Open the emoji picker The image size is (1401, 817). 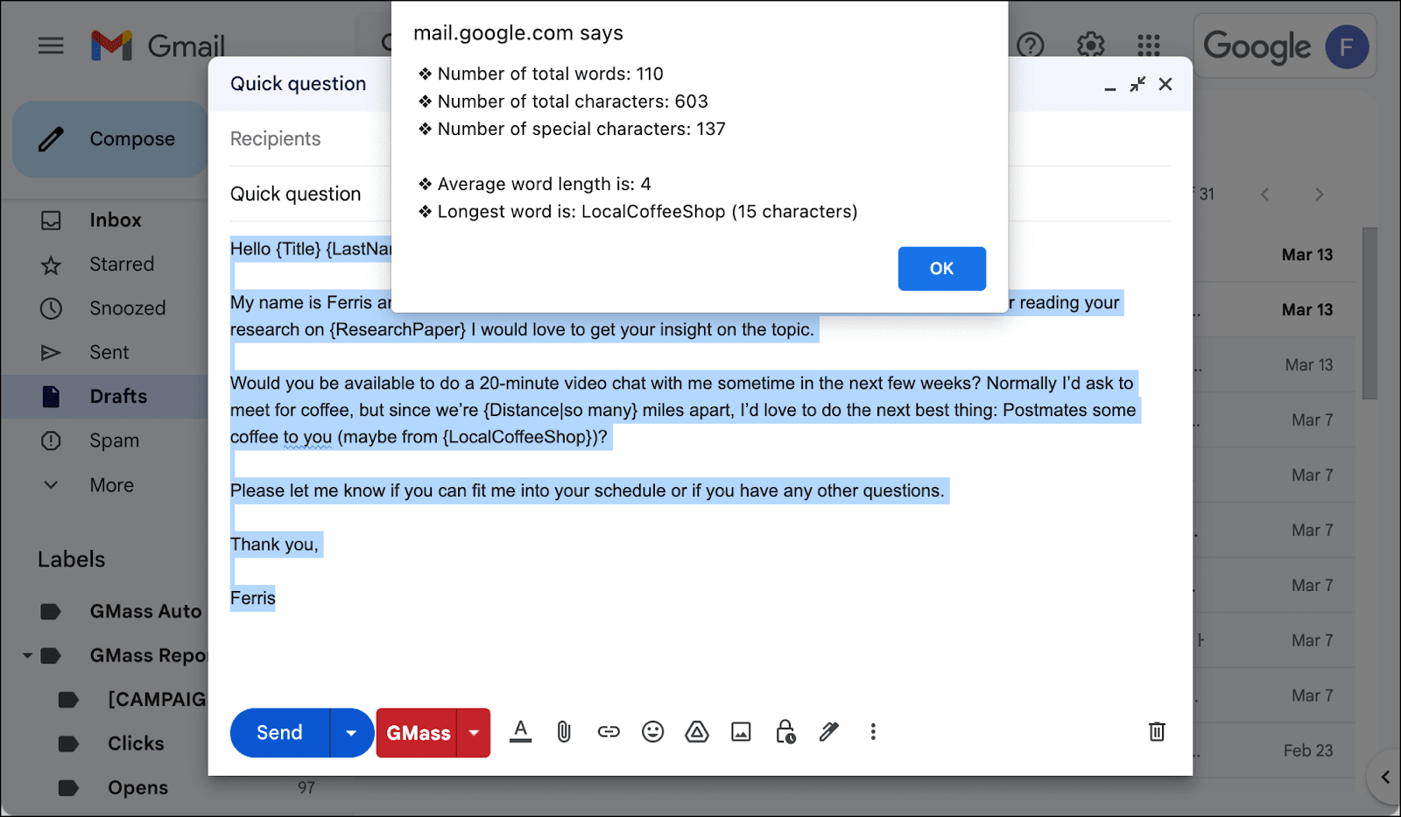click(652, 732)
